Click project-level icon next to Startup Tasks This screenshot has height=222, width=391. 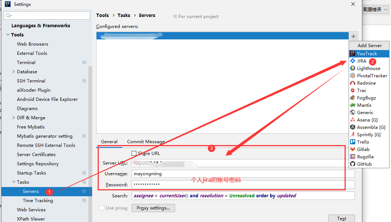pos(84,173)
